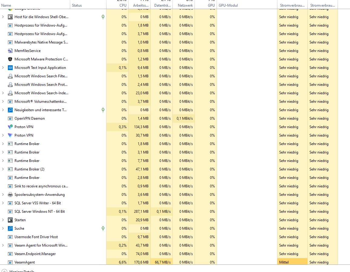Click the Host für die Windows Shell-Obe... process icon
This screenshot has height=272, width=350.
[x=10, y=17]
